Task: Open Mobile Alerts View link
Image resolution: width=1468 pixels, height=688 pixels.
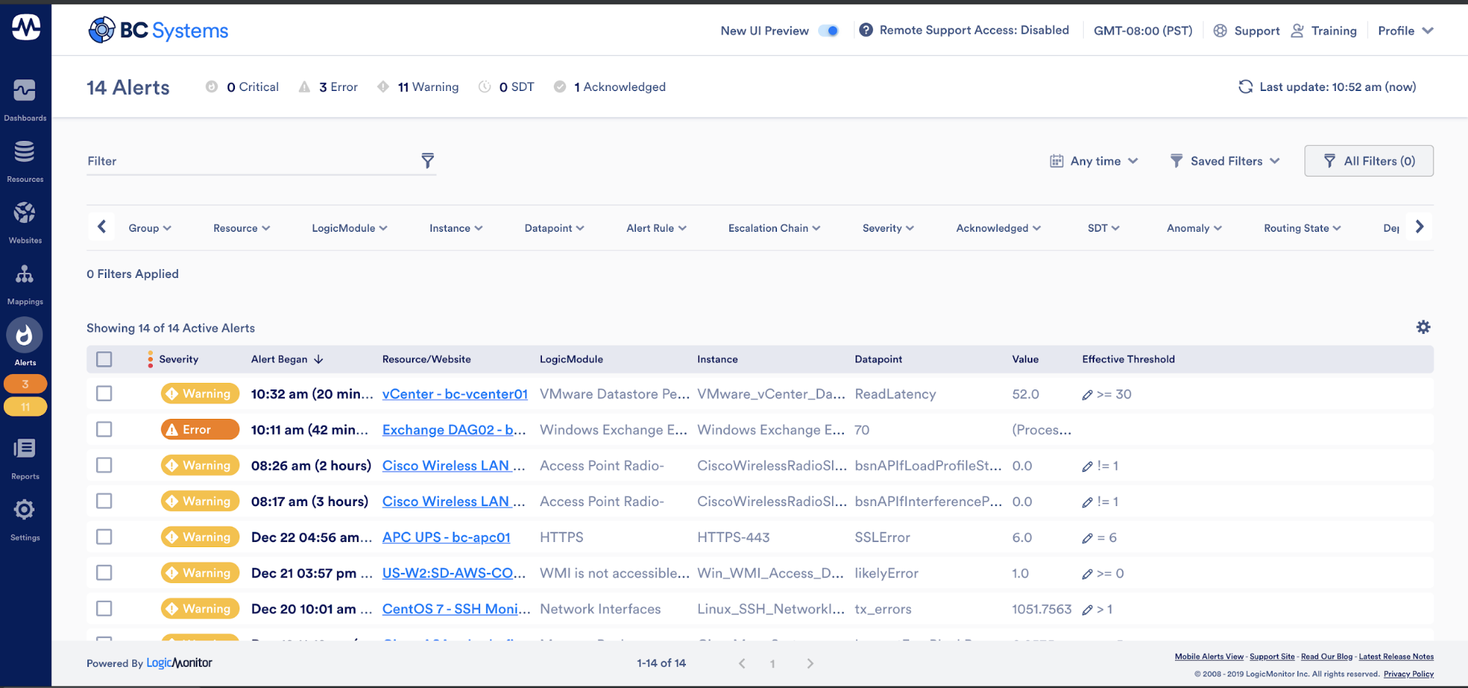Action: (1209, 656)
